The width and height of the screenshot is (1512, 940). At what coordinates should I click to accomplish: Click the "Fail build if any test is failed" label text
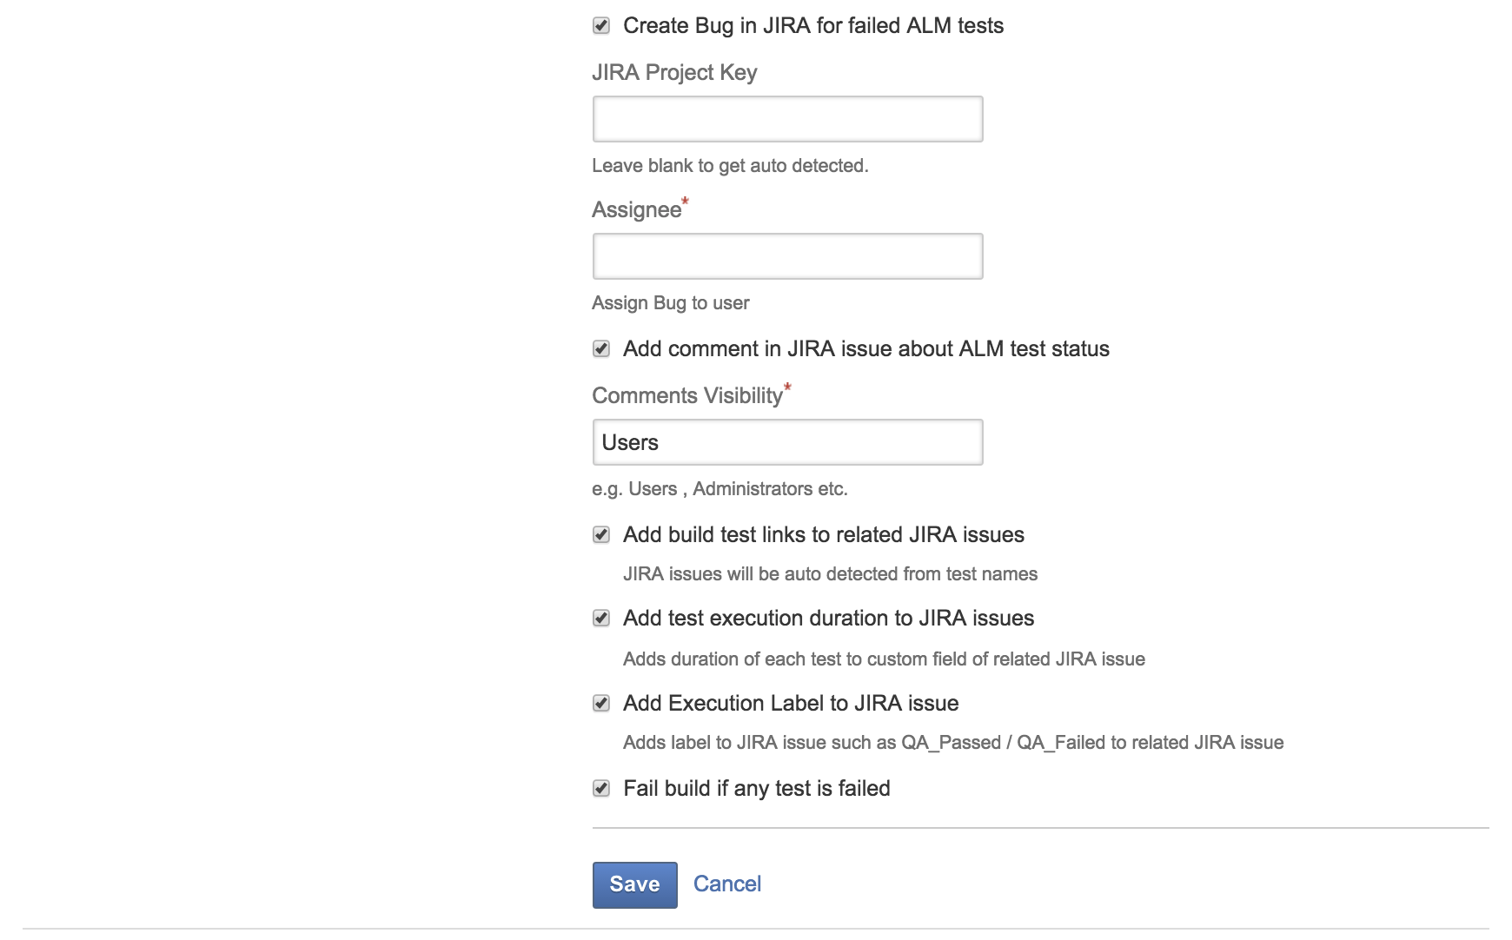(756, 789)
